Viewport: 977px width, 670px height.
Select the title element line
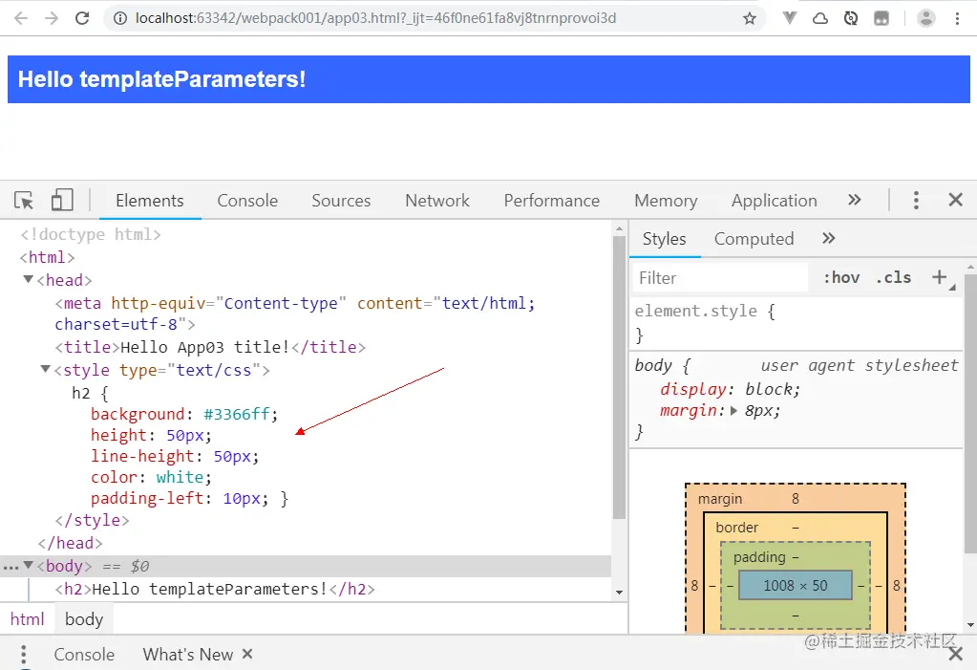click(x=210, y=347)
